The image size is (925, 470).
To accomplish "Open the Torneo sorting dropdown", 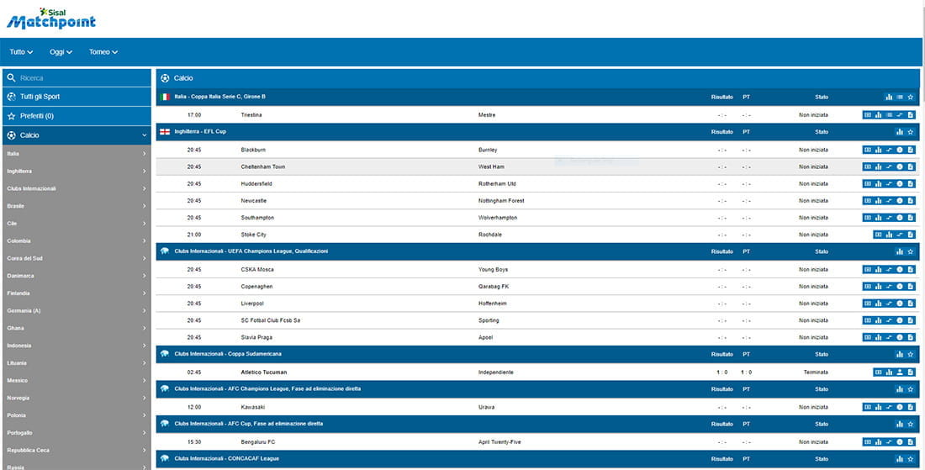I will 103,52.
